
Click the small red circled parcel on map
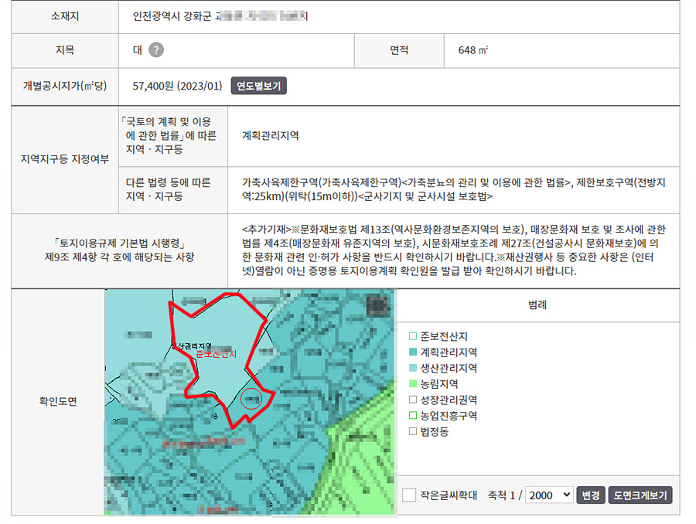pos(252,399)
